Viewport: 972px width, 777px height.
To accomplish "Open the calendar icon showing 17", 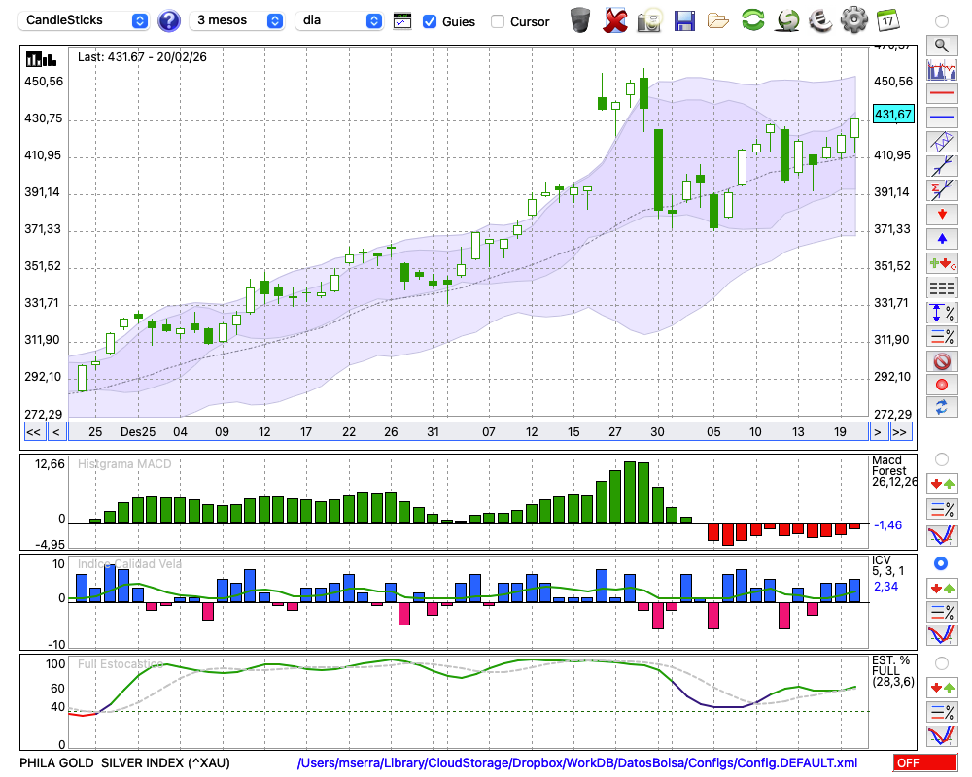I will pyautogui.click(x=886, y=19).
